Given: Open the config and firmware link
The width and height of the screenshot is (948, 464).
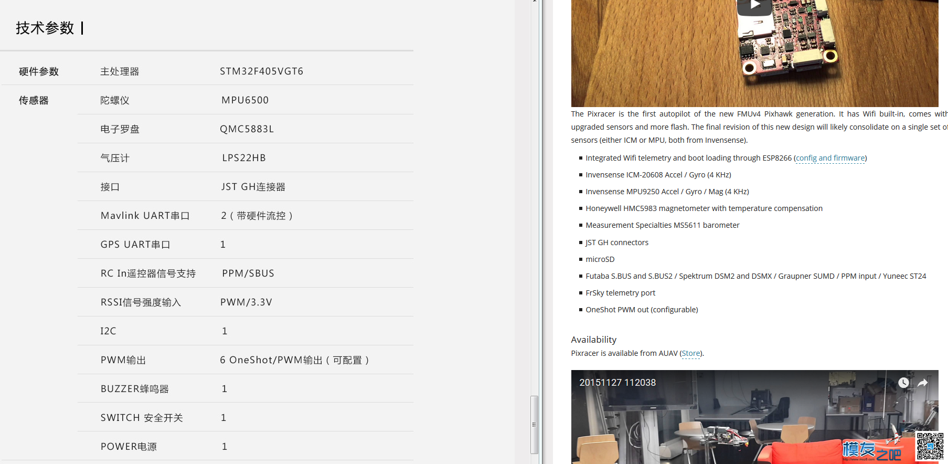Looking at the screenshot, I should point(830,158).
